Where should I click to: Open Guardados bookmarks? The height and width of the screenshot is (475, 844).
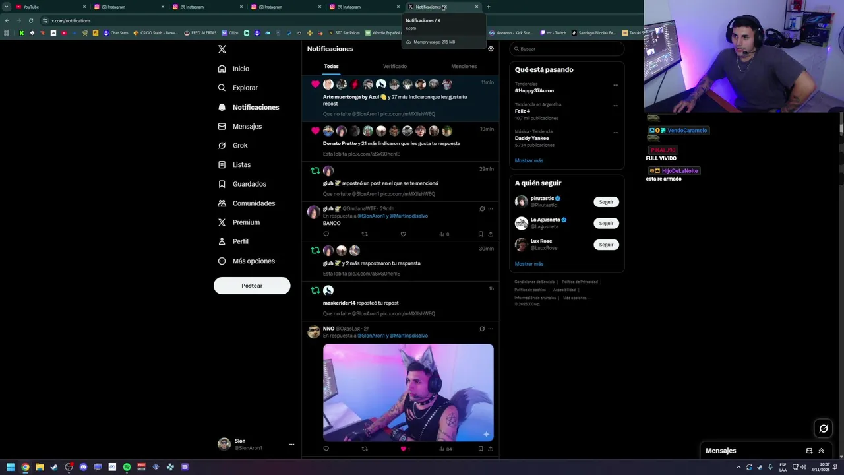(242, 184)
